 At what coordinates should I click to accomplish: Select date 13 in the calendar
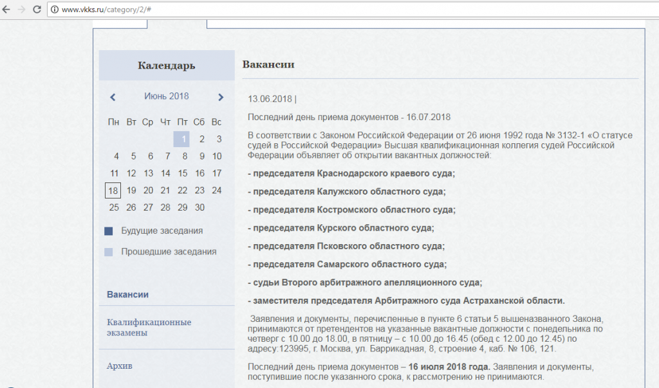point(149,173)
